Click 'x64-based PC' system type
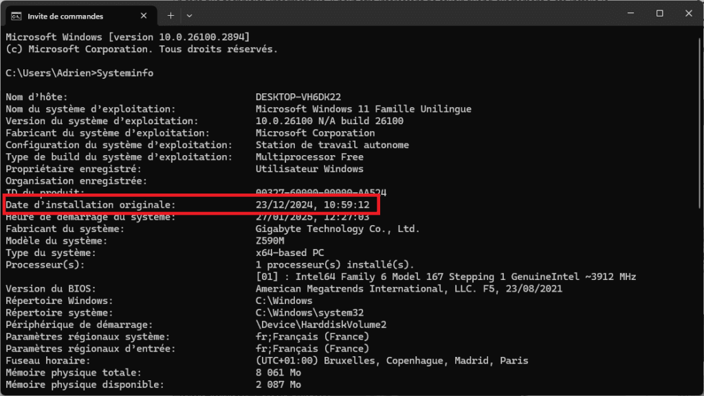 pos(289,253)
